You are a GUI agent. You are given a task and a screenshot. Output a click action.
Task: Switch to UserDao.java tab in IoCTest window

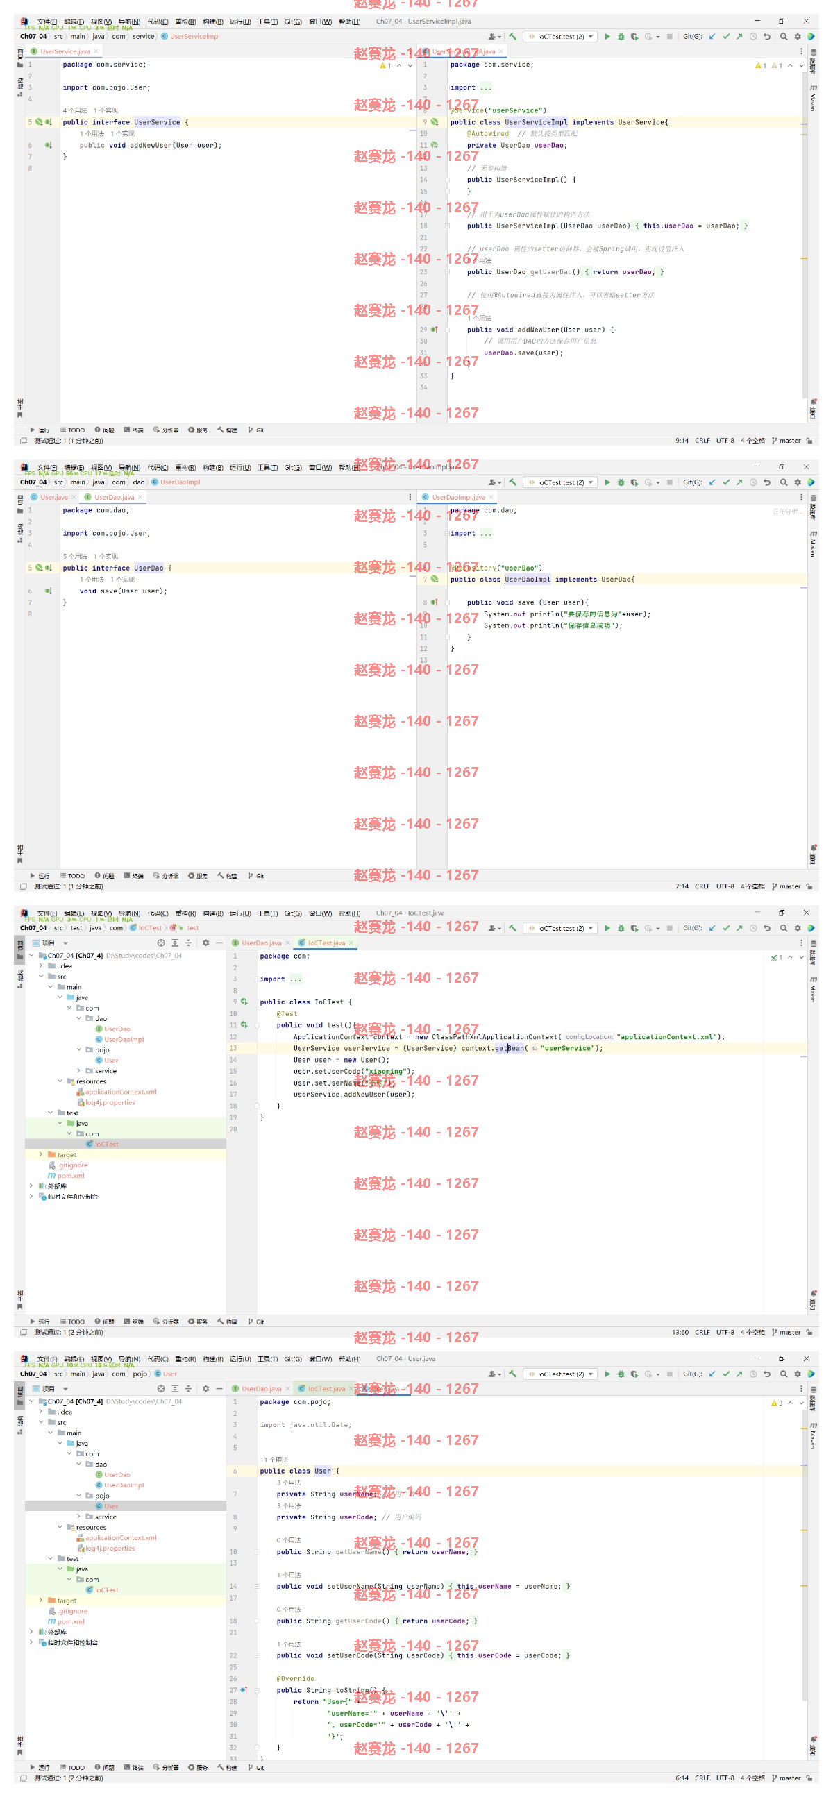click(x=261, y=943)
